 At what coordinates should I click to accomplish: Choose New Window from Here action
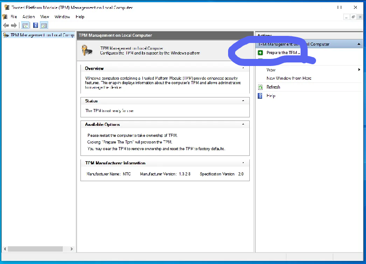pyautogui.click(x=289, y=78)
